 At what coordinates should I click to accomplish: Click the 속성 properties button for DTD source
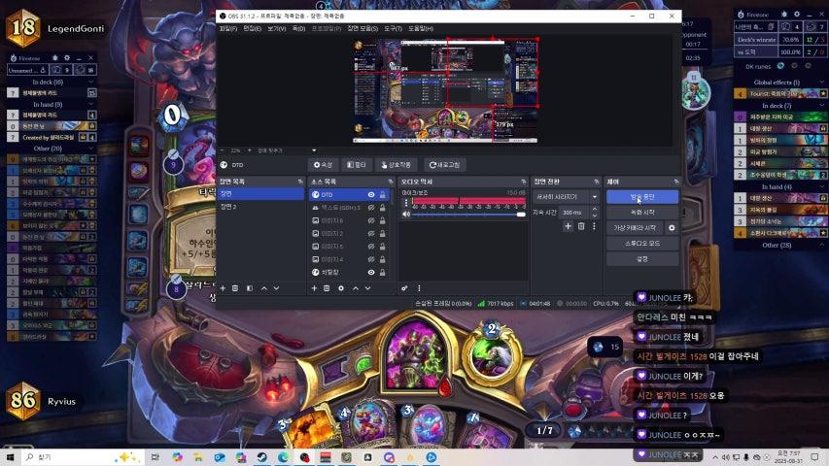coord(323,165)
